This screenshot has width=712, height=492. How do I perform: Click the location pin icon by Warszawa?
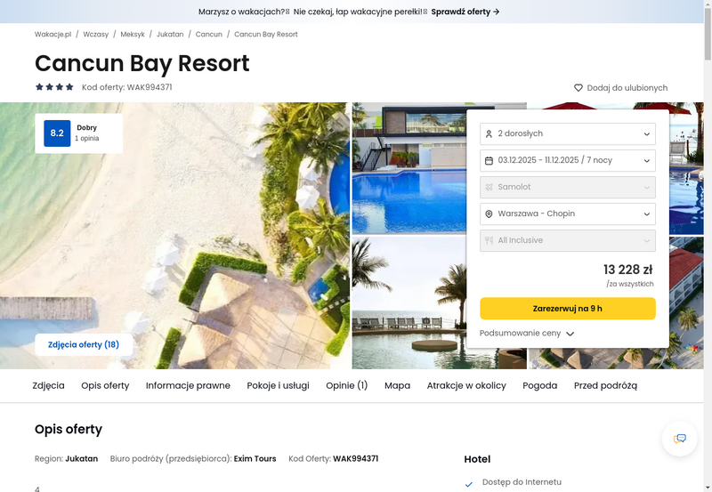tap(489, 214)
